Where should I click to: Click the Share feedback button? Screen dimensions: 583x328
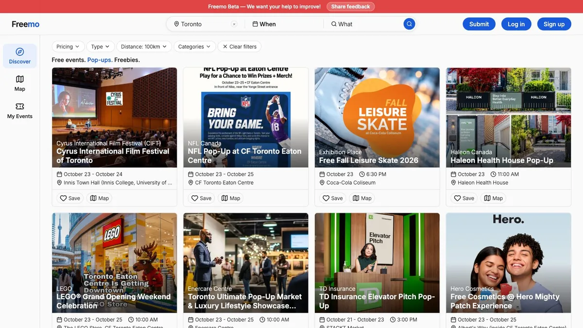pos(350,7)
